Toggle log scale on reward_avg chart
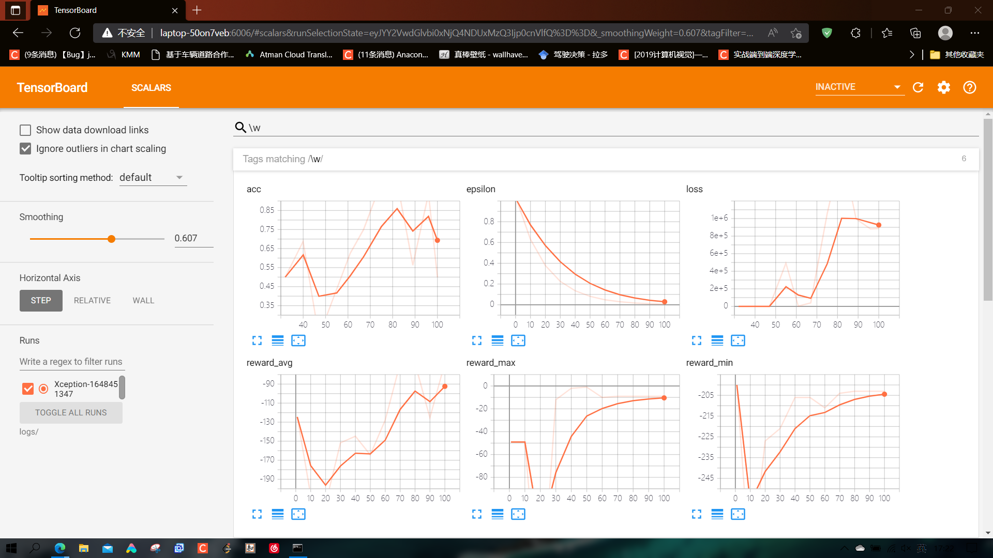 (x=278, y=514)
